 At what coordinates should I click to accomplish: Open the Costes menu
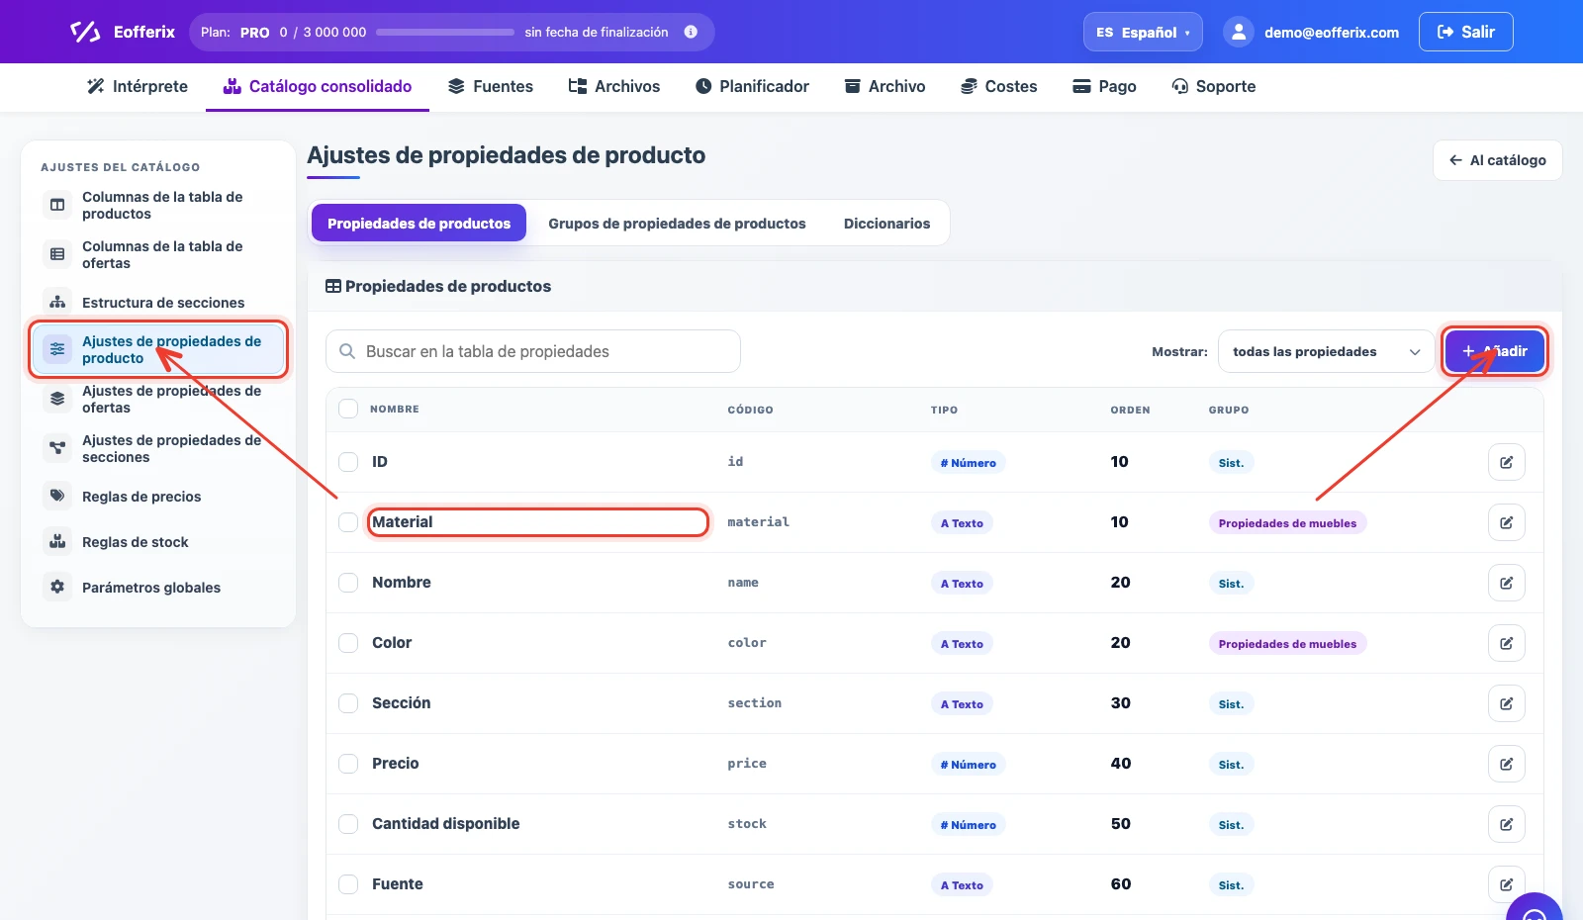coord(999,86)
